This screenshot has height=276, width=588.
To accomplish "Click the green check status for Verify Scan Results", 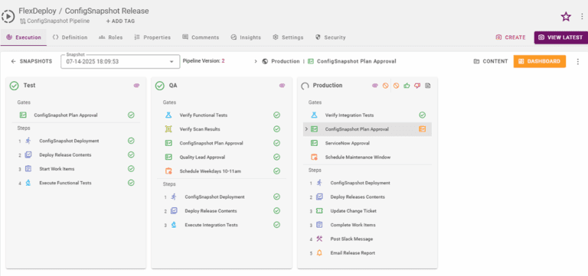I will pos(276,129).
